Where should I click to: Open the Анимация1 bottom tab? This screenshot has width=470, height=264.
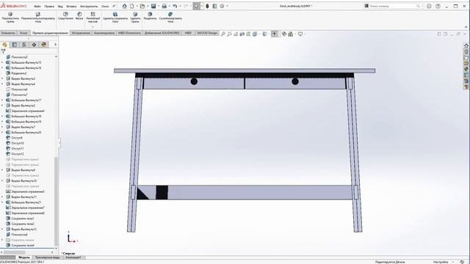[73, 257]
